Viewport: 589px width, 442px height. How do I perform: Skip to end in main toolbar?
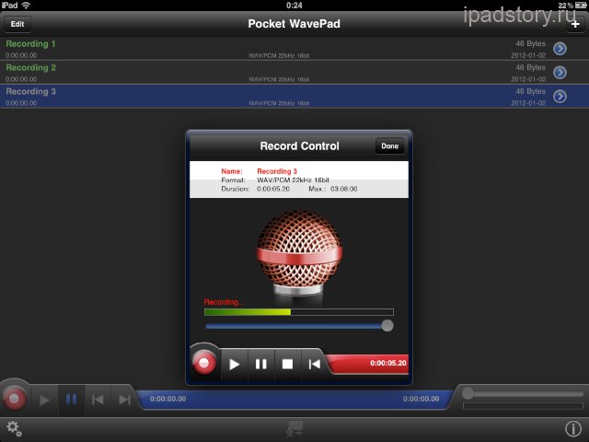pyautogui.click(x=124, y=400)
